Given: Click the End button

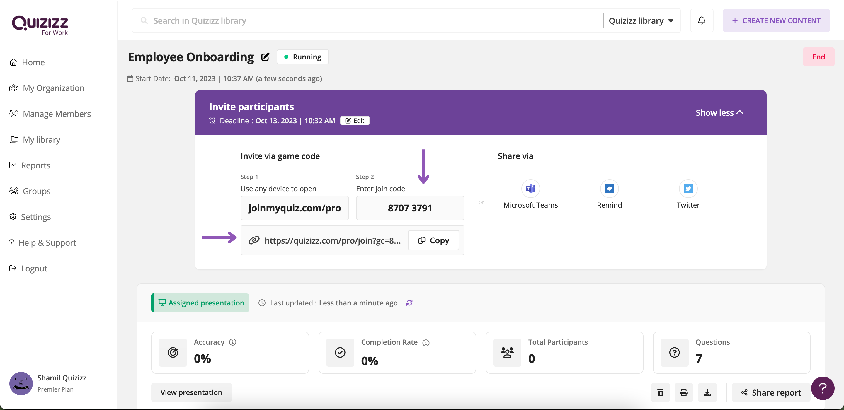Looking at the screenshot, I should pos(818,57).
